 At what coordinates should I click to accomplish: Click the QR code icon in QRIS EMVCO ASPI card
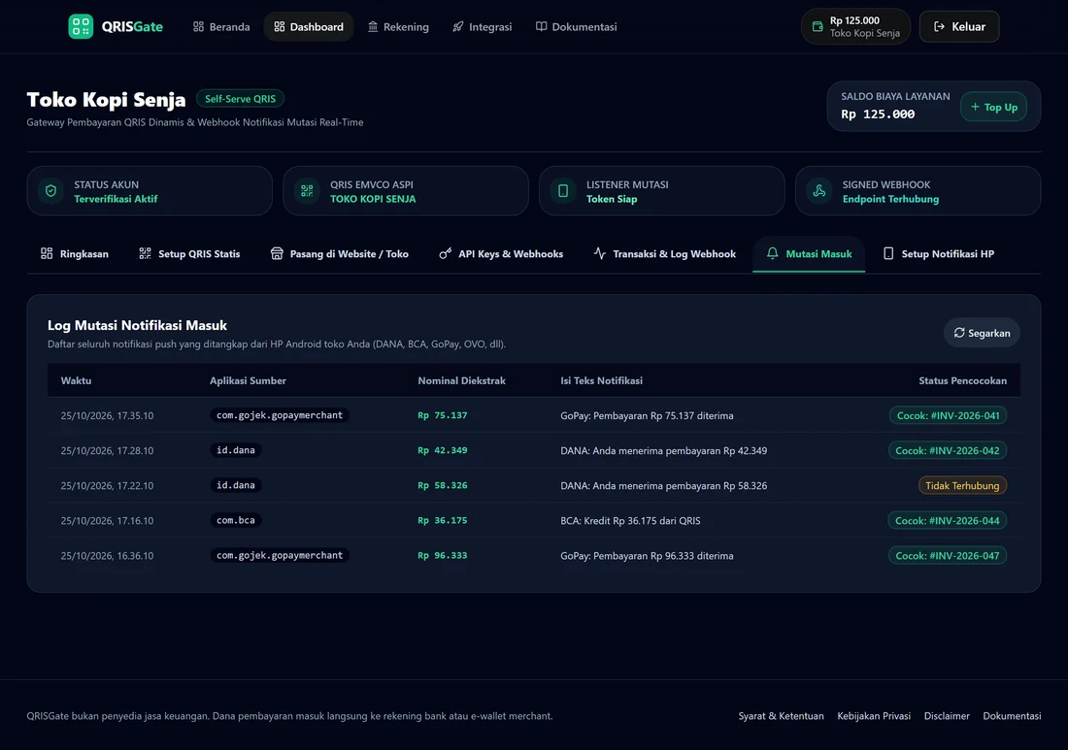pyautogui.click(x=307, y=191)
